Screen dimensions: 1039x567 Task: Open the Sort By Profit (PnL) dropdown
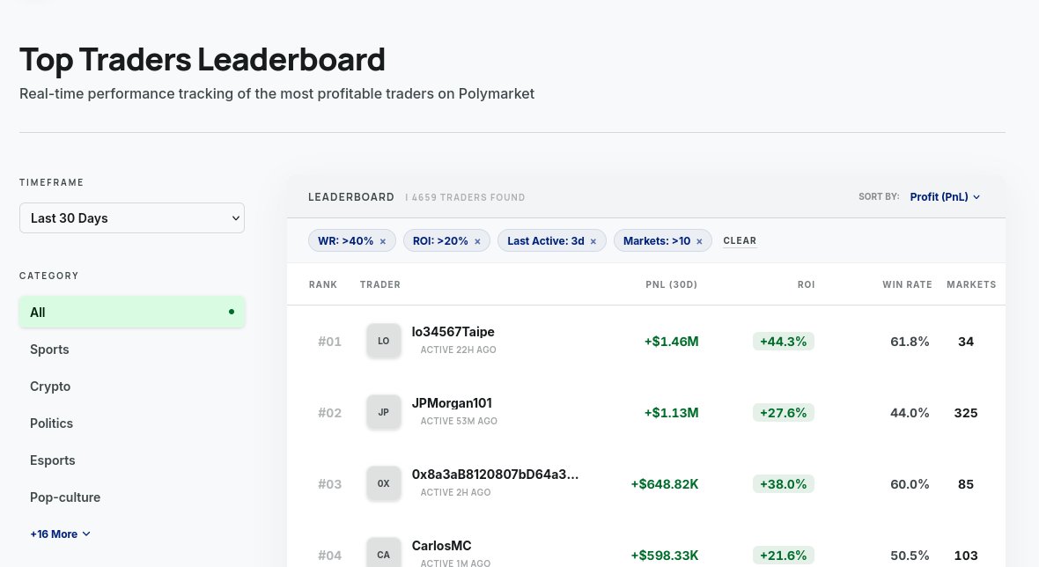tap(945, 196)
